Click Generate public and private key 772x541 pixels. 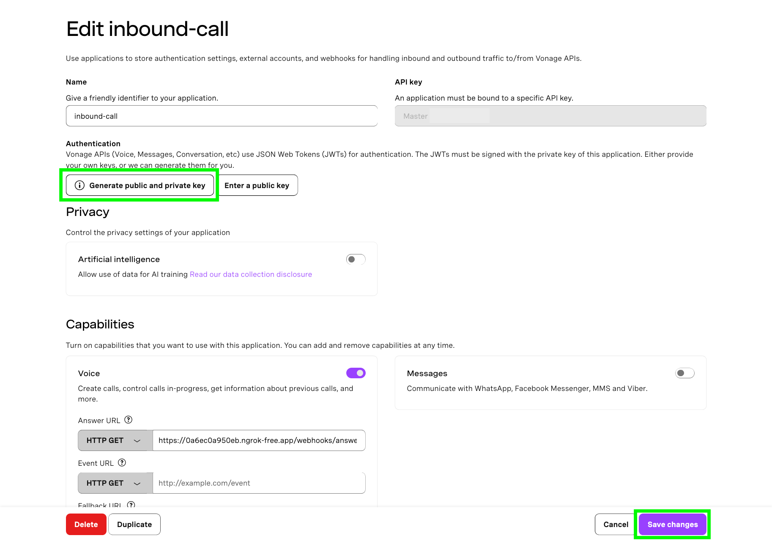140,185
